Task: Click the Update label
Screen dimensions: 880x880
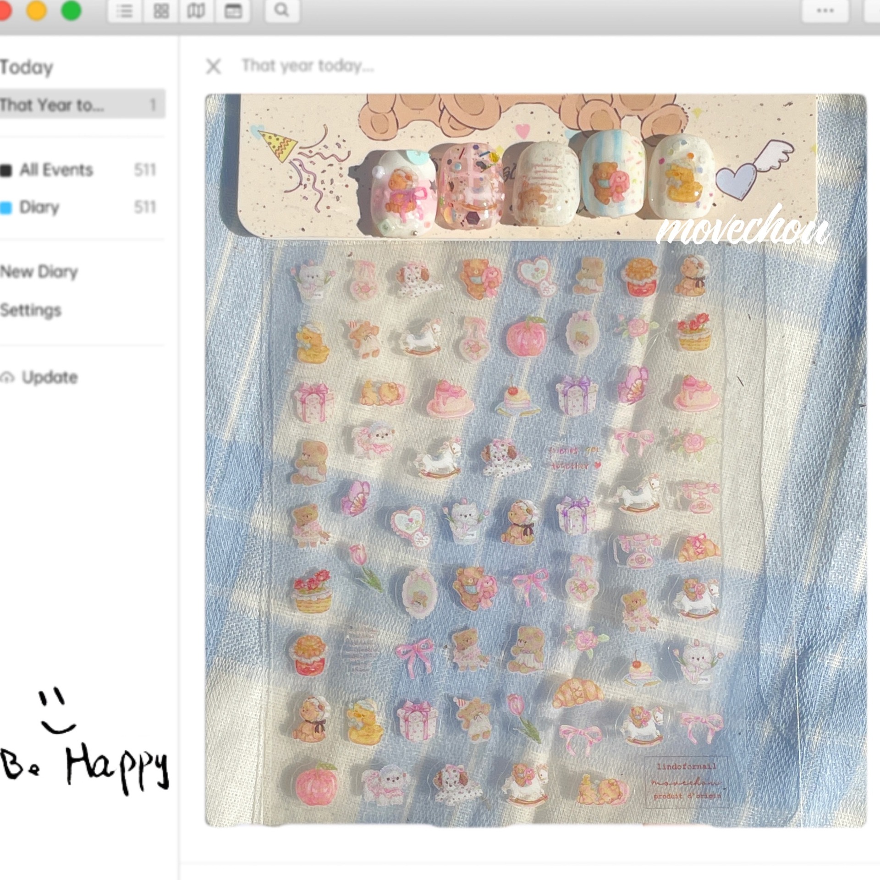Action: click(x=49, y=377)
